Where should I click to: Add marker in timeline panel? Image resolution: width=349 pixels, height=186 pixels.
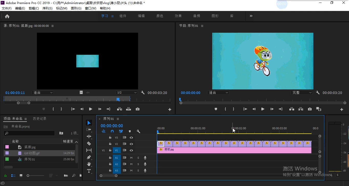(x=130, y=131)
